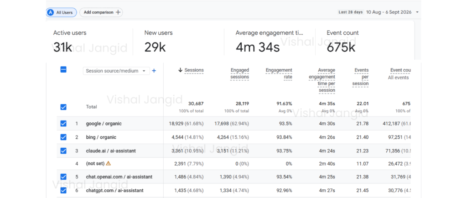
Task: Select the Active users metric tab
Action: 89,42
